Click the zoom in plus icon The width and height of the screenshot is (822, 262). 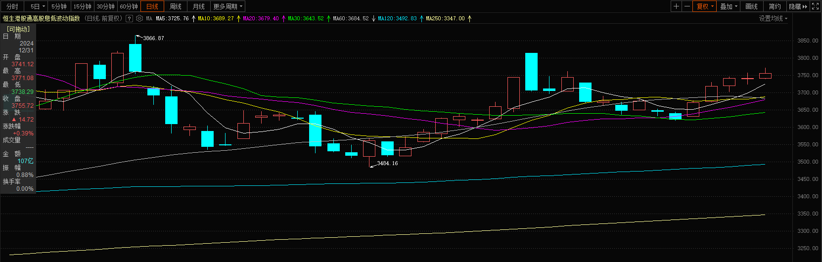[676, 6]
